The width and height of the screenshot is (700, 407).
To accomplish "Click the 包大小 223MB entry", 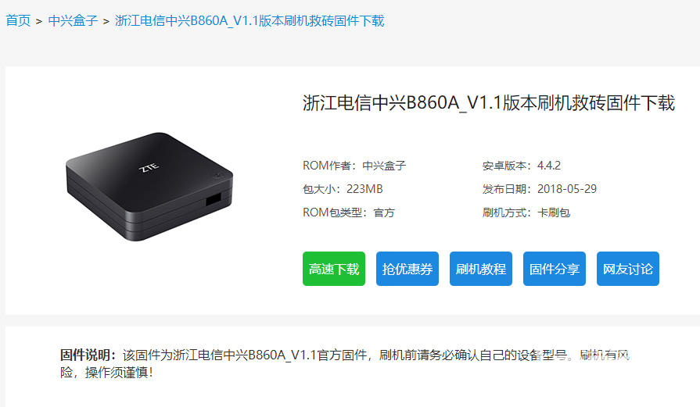I will [x=343, y=189].
